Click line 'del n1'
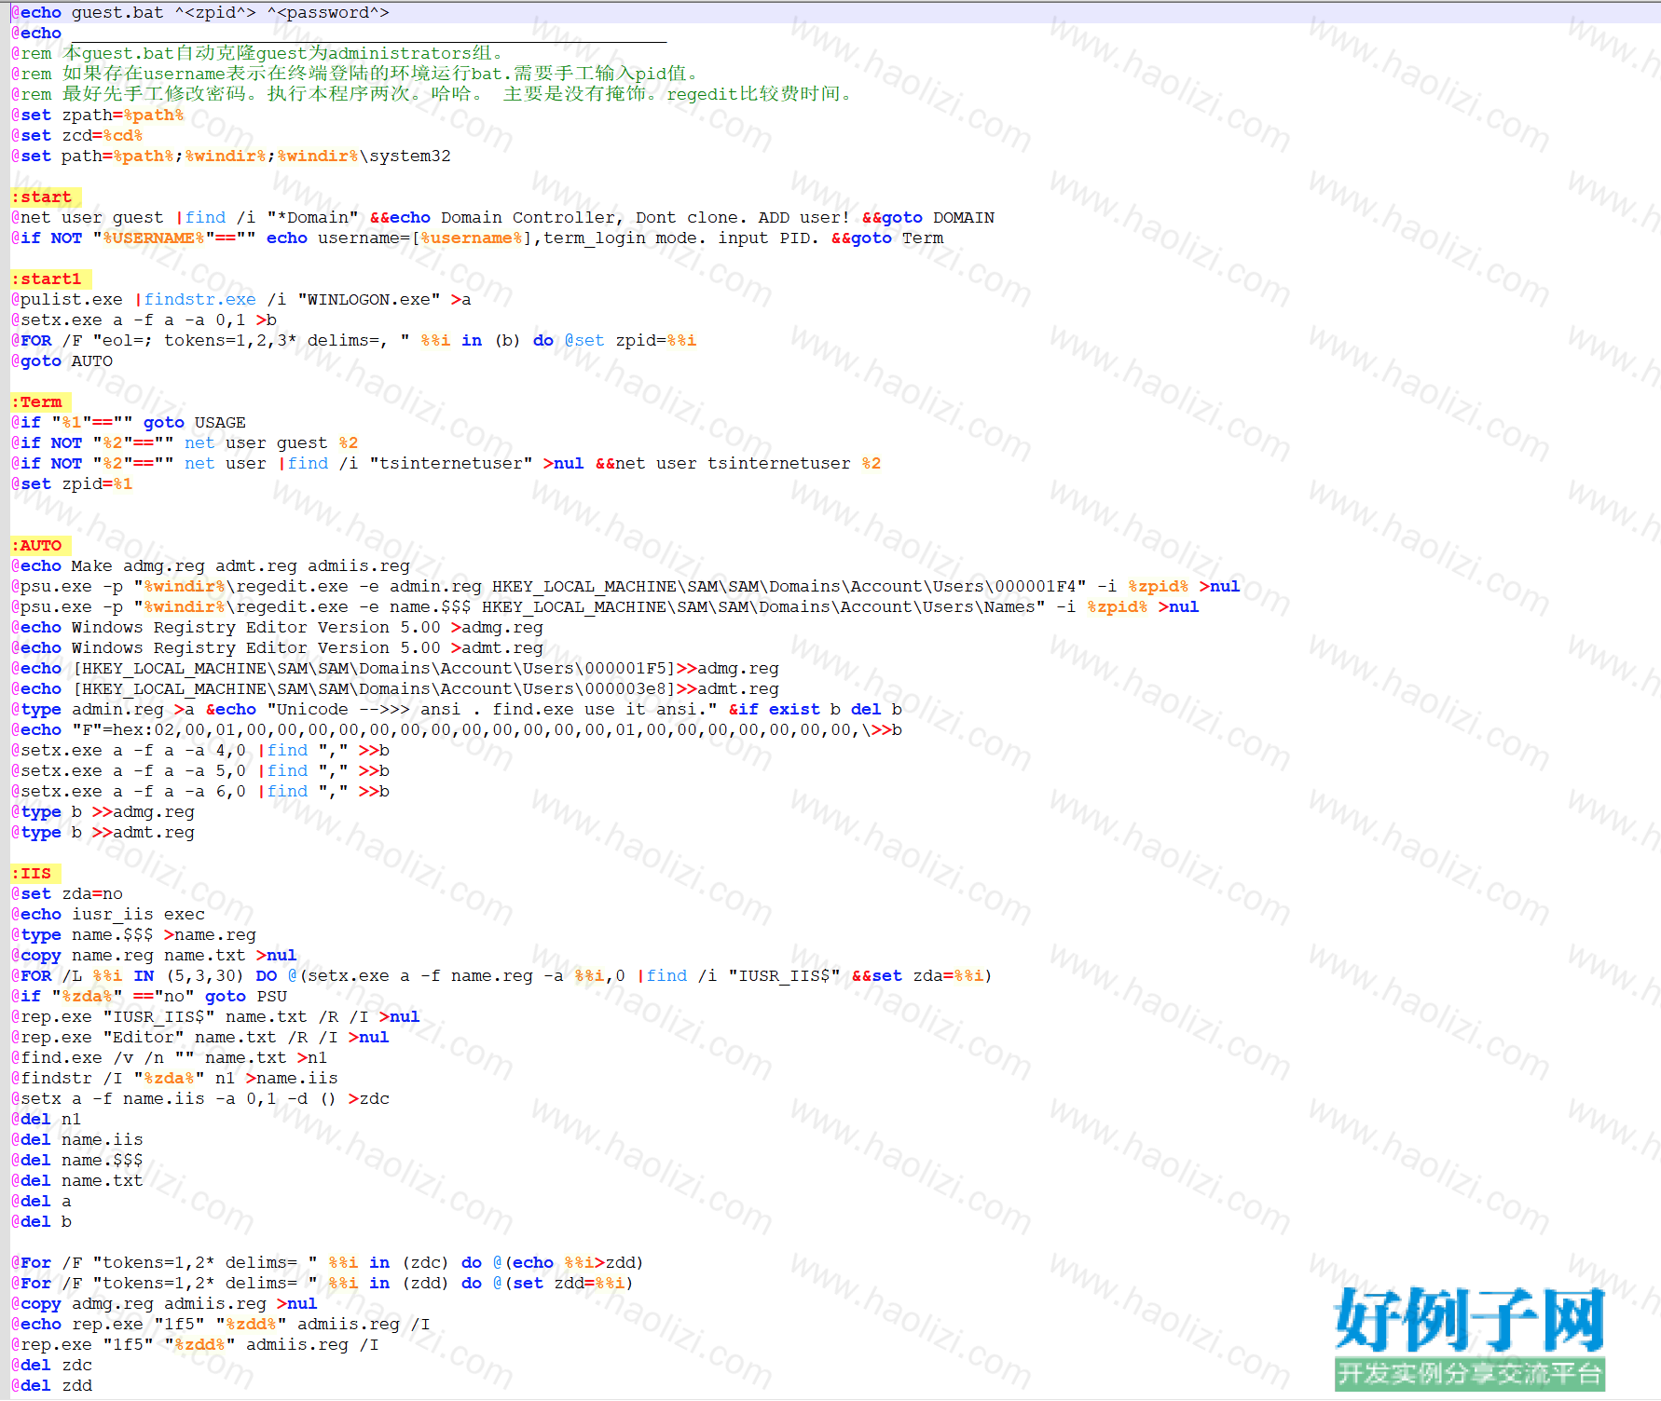1661x1401 pixels. [x=47, y=1119]
